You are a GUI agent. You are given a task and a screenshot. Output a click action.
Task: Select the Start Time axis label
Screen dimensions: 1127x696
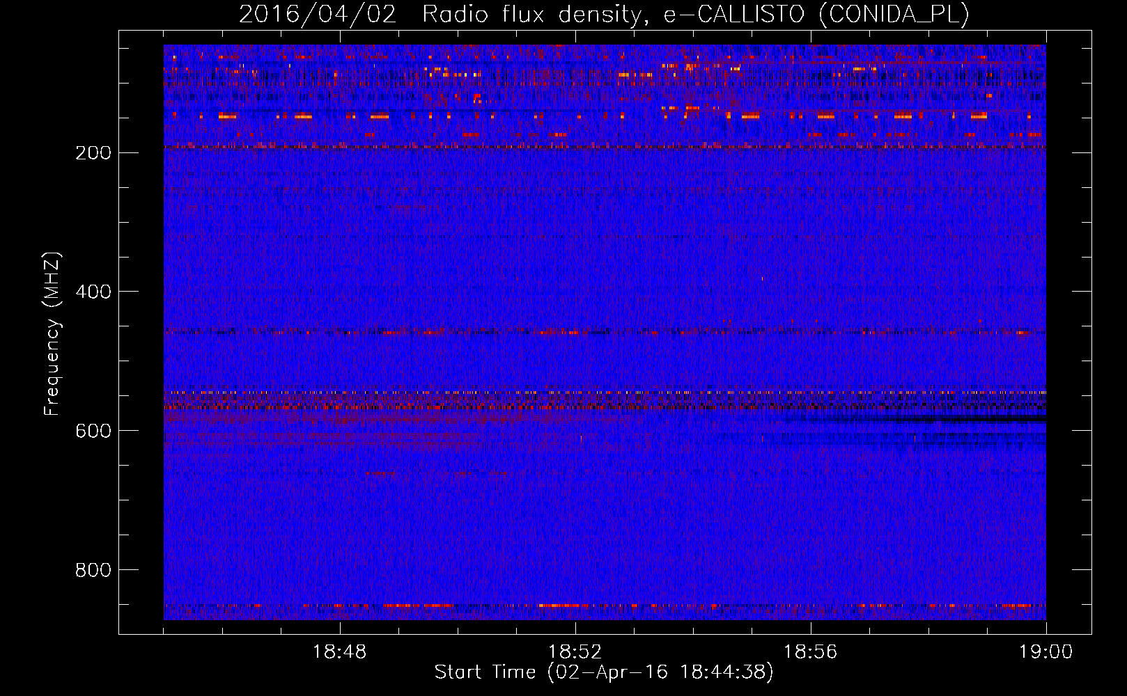[605, 672]
